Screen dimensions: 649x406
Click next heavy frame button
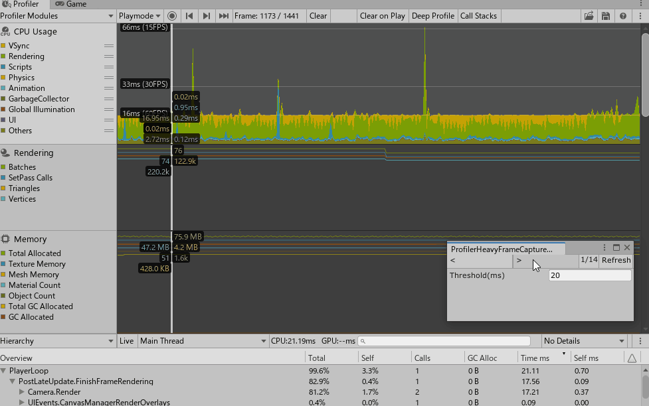pos(545,261)
